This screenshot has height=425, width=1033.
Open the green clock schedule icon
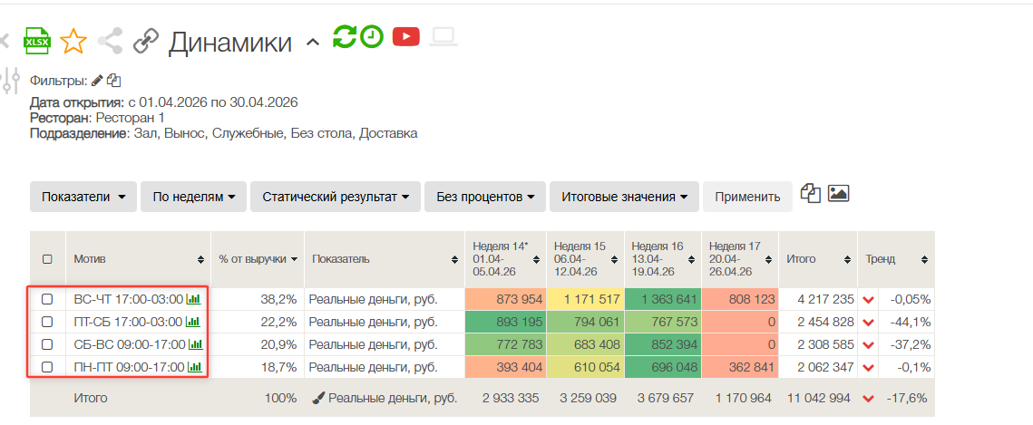[371, 37]
